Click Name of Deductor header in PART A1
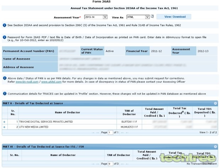Image resolution: width=220 pixels, height=168 pixels. pyautogui.click(x=63, y=155)
